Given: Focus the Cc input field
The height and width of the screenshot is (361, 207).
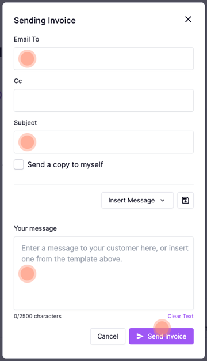Looking at the screenshot, I should [103, 100].
